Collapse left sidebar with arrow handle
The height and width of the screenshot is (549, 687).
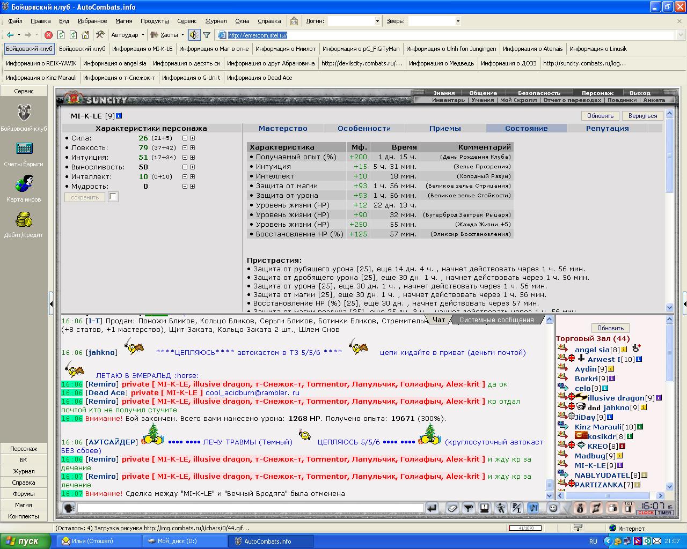coord(51,304)
